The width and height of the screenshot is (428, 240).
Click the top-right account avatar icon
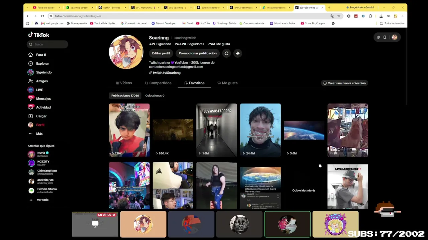click(x=394, y=37)
